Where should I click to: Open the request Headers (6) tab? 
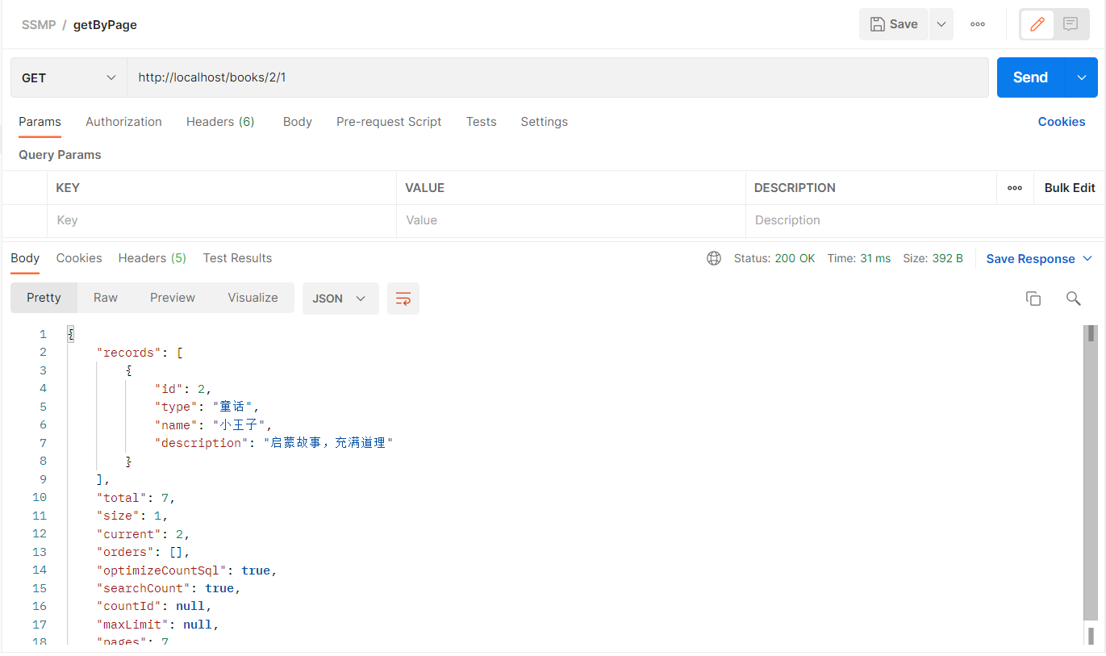coord(220,122)
